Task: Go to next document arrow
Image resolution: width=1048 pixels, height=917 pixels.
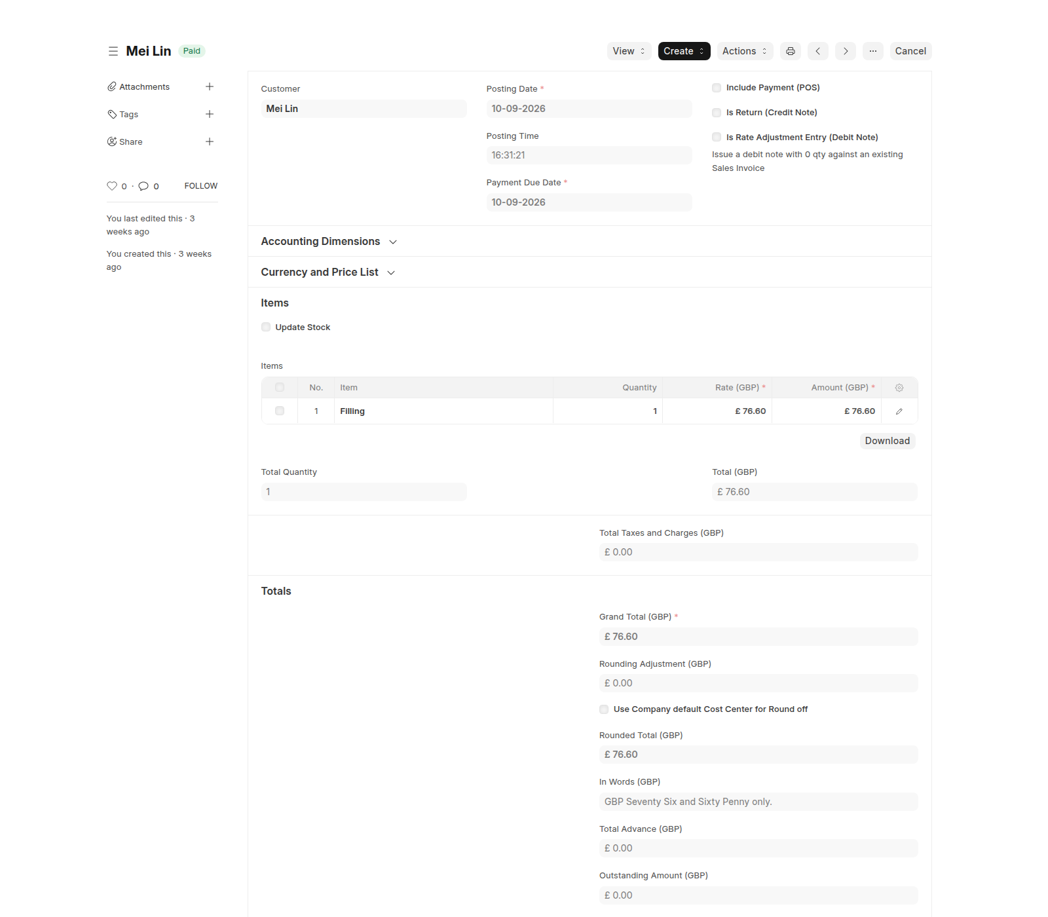Action: click(x=846, y=51)
